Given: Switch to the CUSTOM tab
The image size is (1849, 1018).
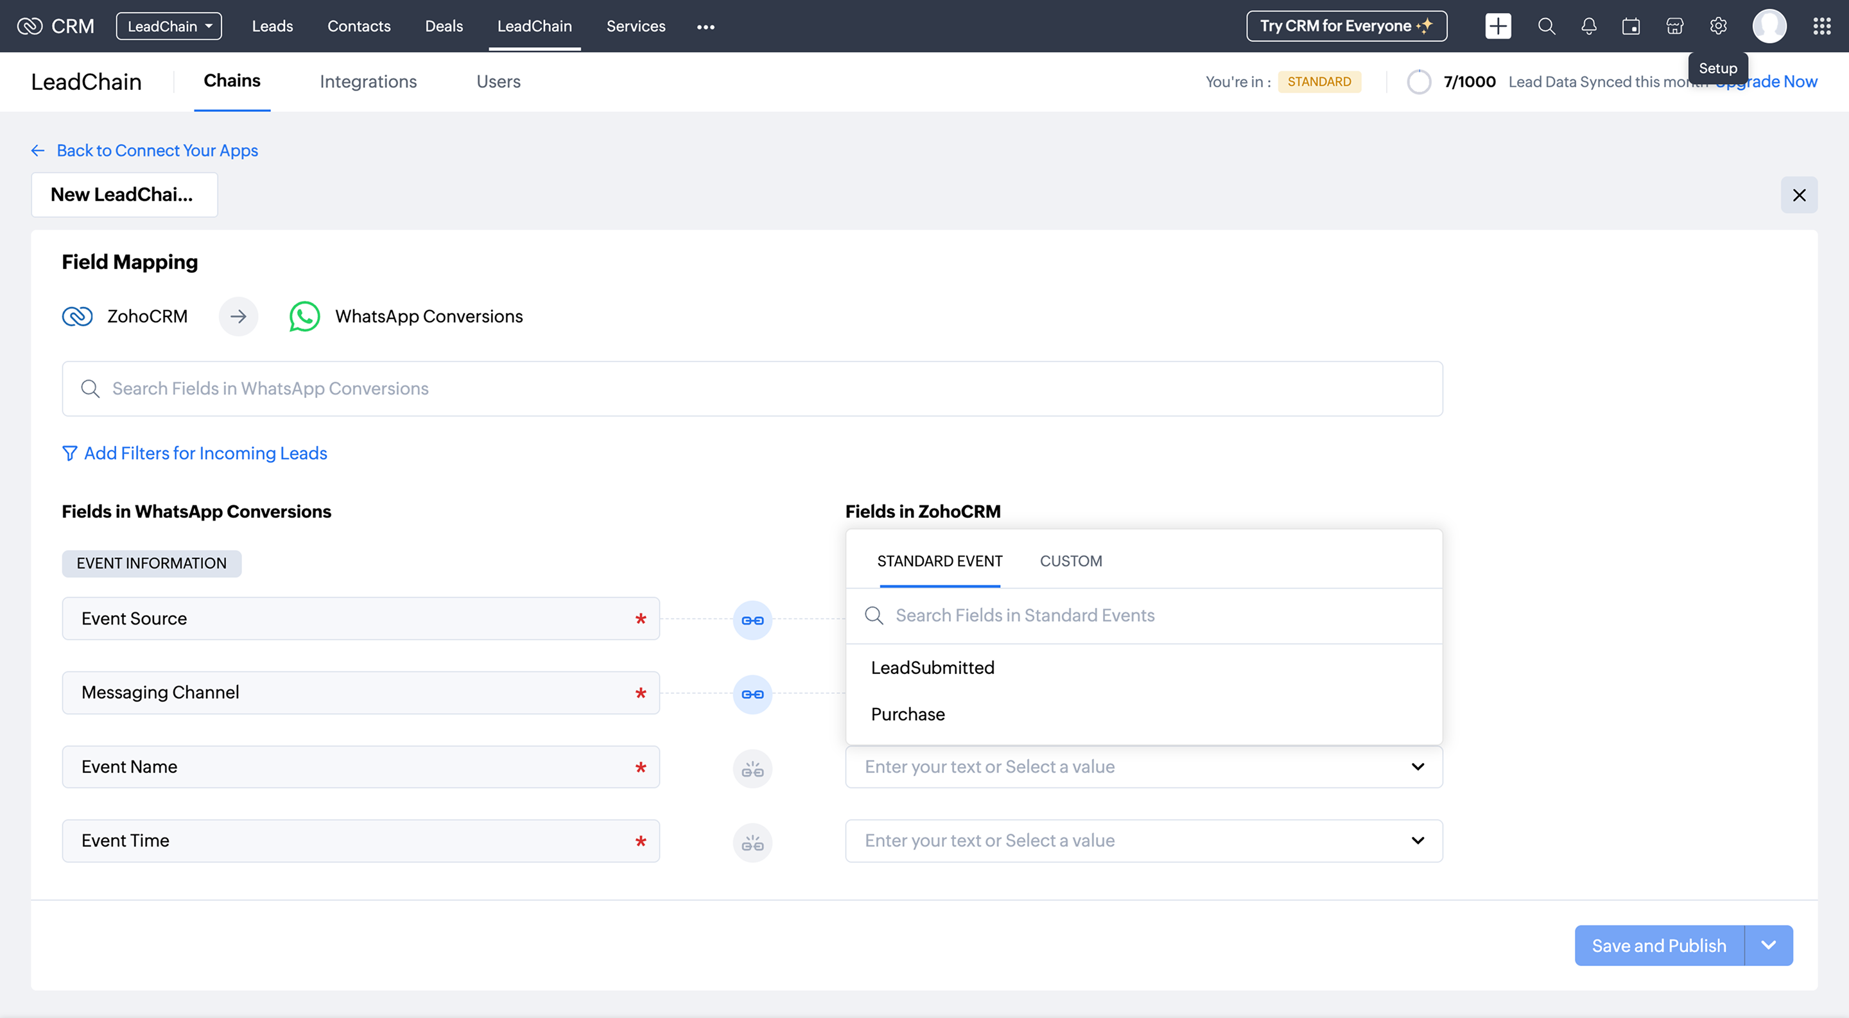Looking at the screenshot, I should point(1070,561).
